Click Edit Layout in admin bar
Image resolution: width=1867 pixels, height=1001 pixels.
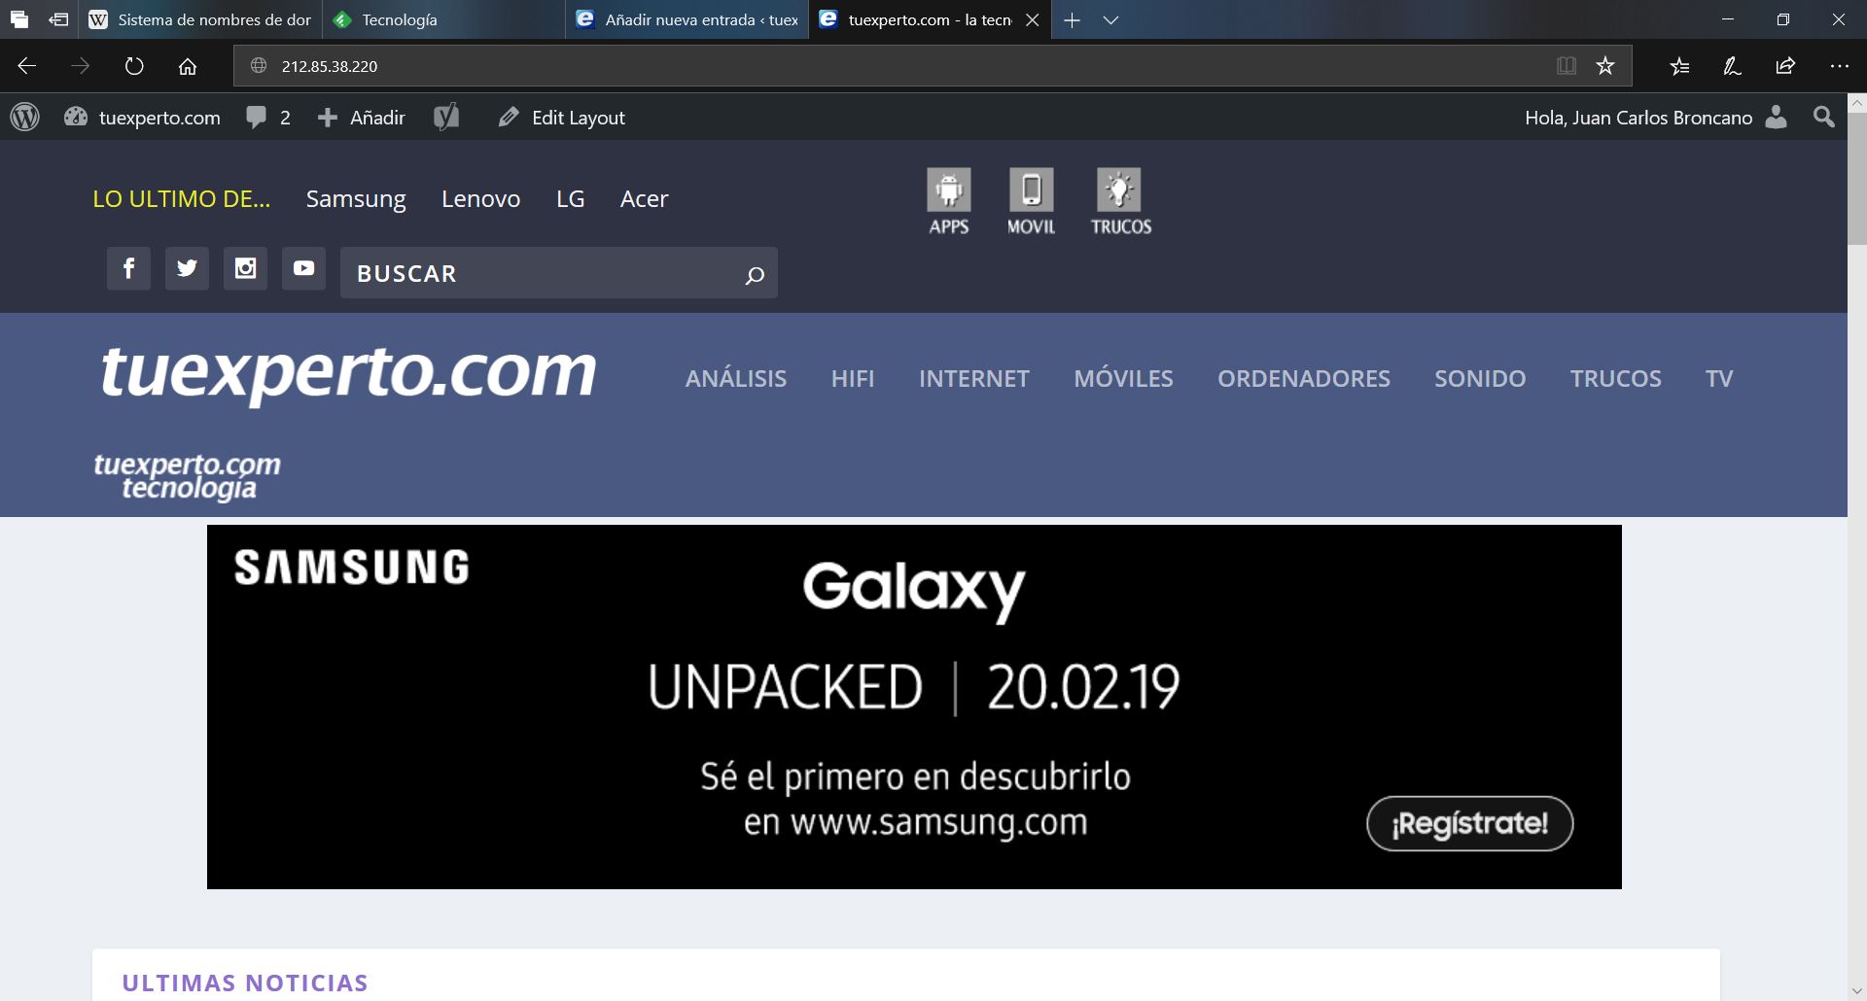[562, 118]
